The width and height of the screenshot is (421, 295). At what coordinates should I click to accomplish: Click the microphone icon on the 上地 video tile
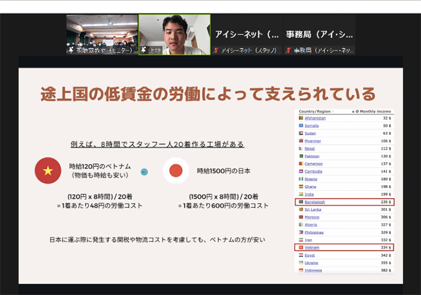click(x=144, y=50)
